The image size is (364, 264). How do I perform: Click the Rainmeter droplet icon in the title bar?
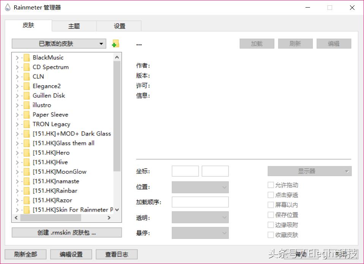[7, 7]
